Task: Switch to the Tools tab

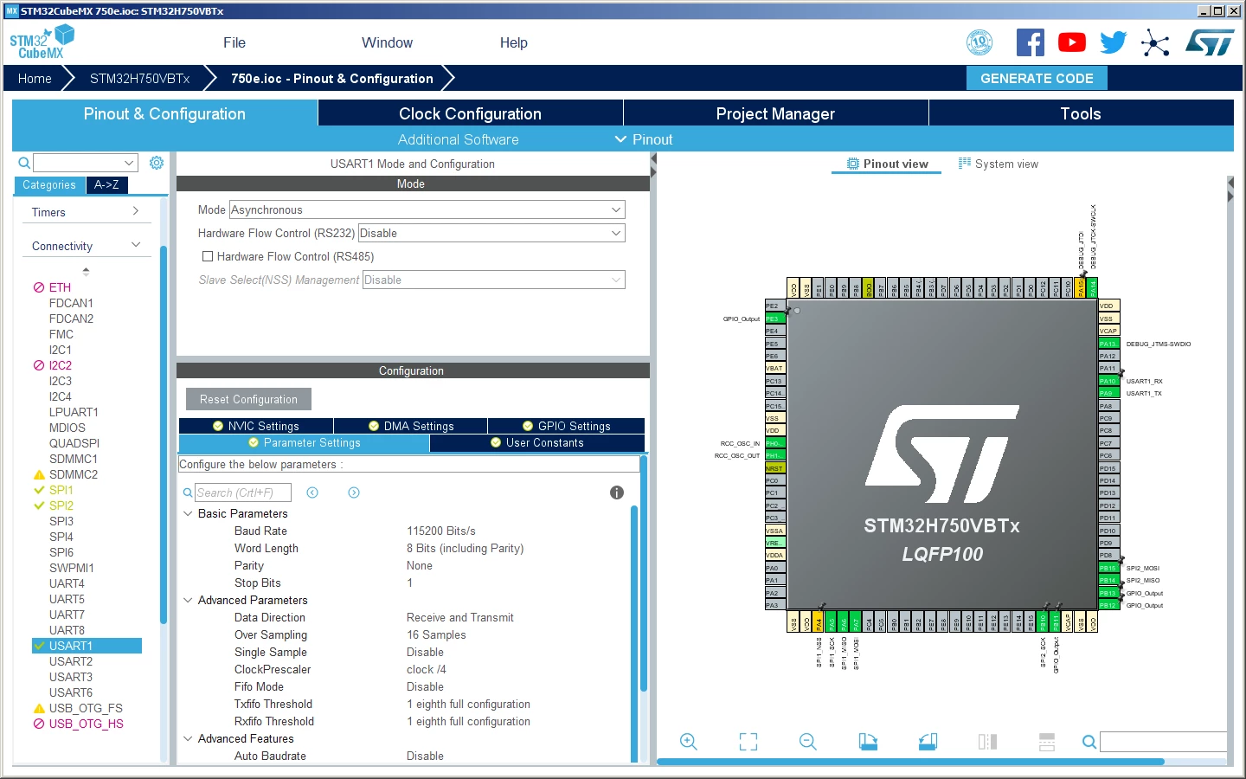Action: [x=1082, y=113]
